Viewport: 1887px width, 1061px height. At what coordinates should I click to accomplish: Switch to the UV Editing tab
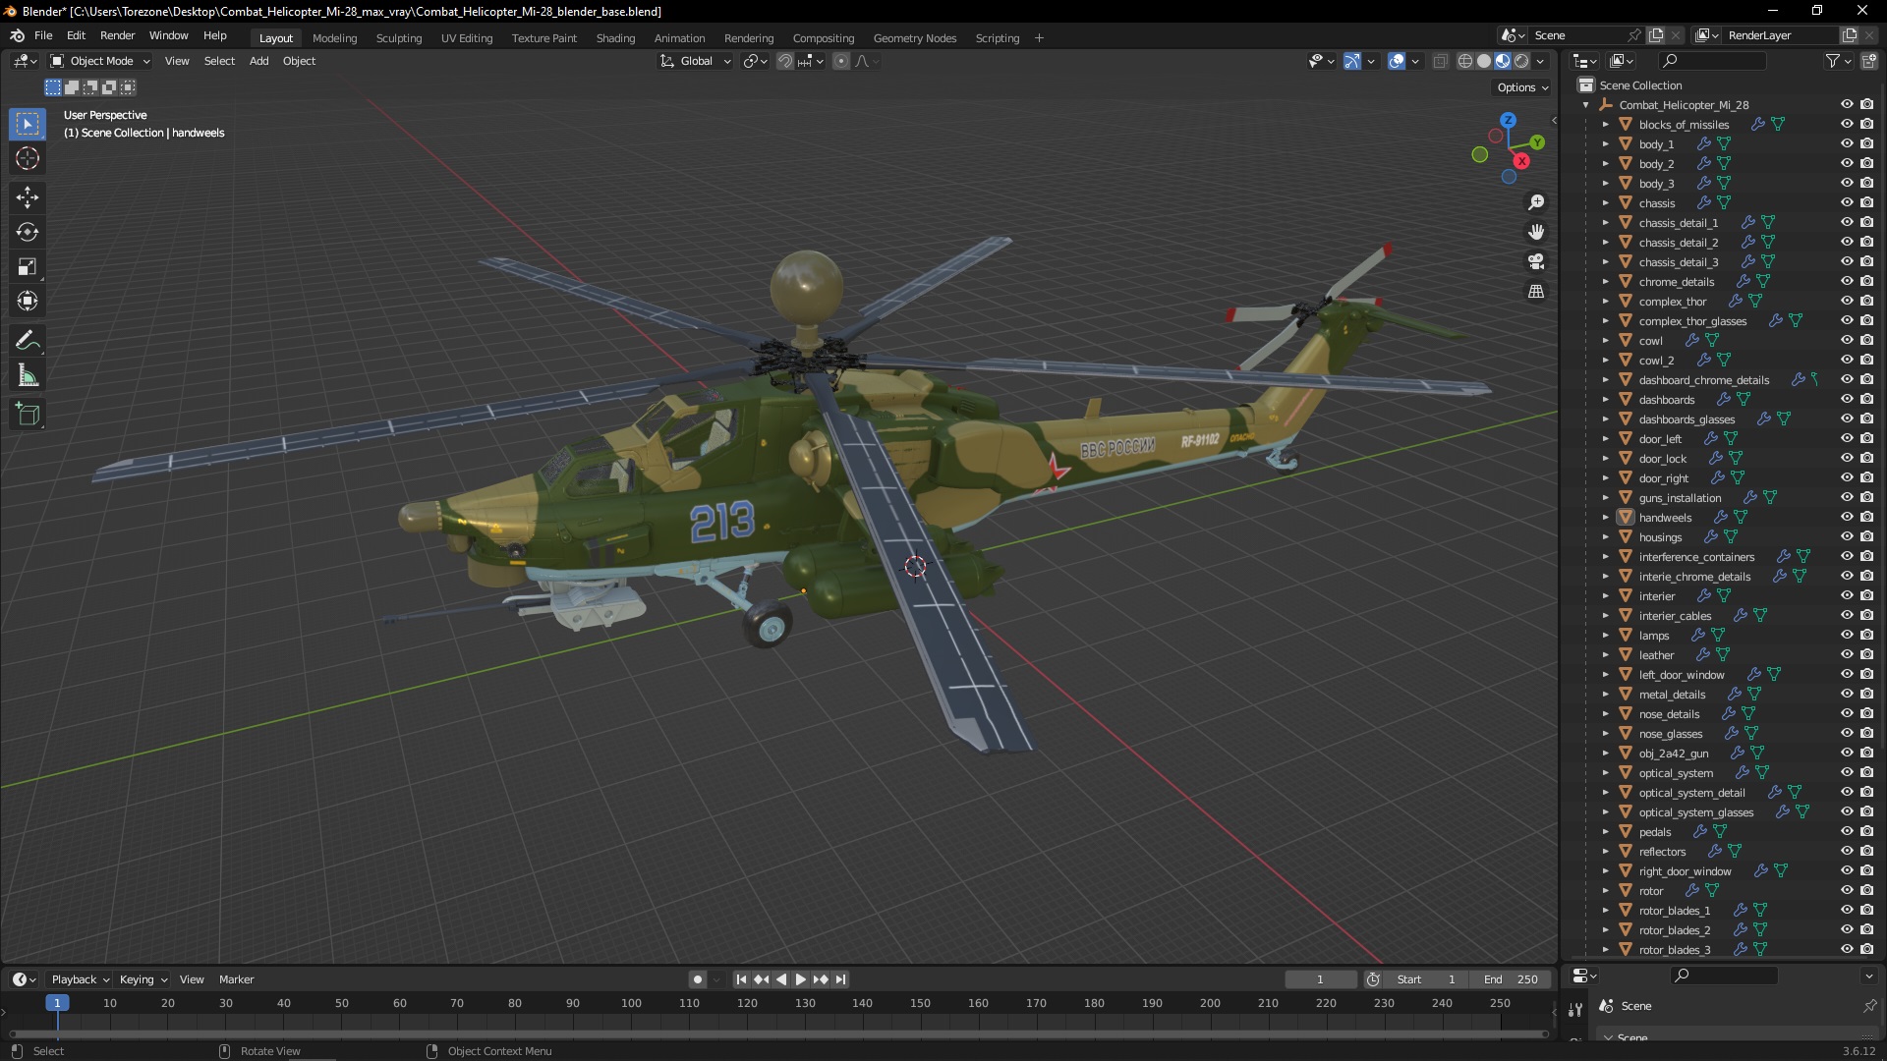pos(467,38)
